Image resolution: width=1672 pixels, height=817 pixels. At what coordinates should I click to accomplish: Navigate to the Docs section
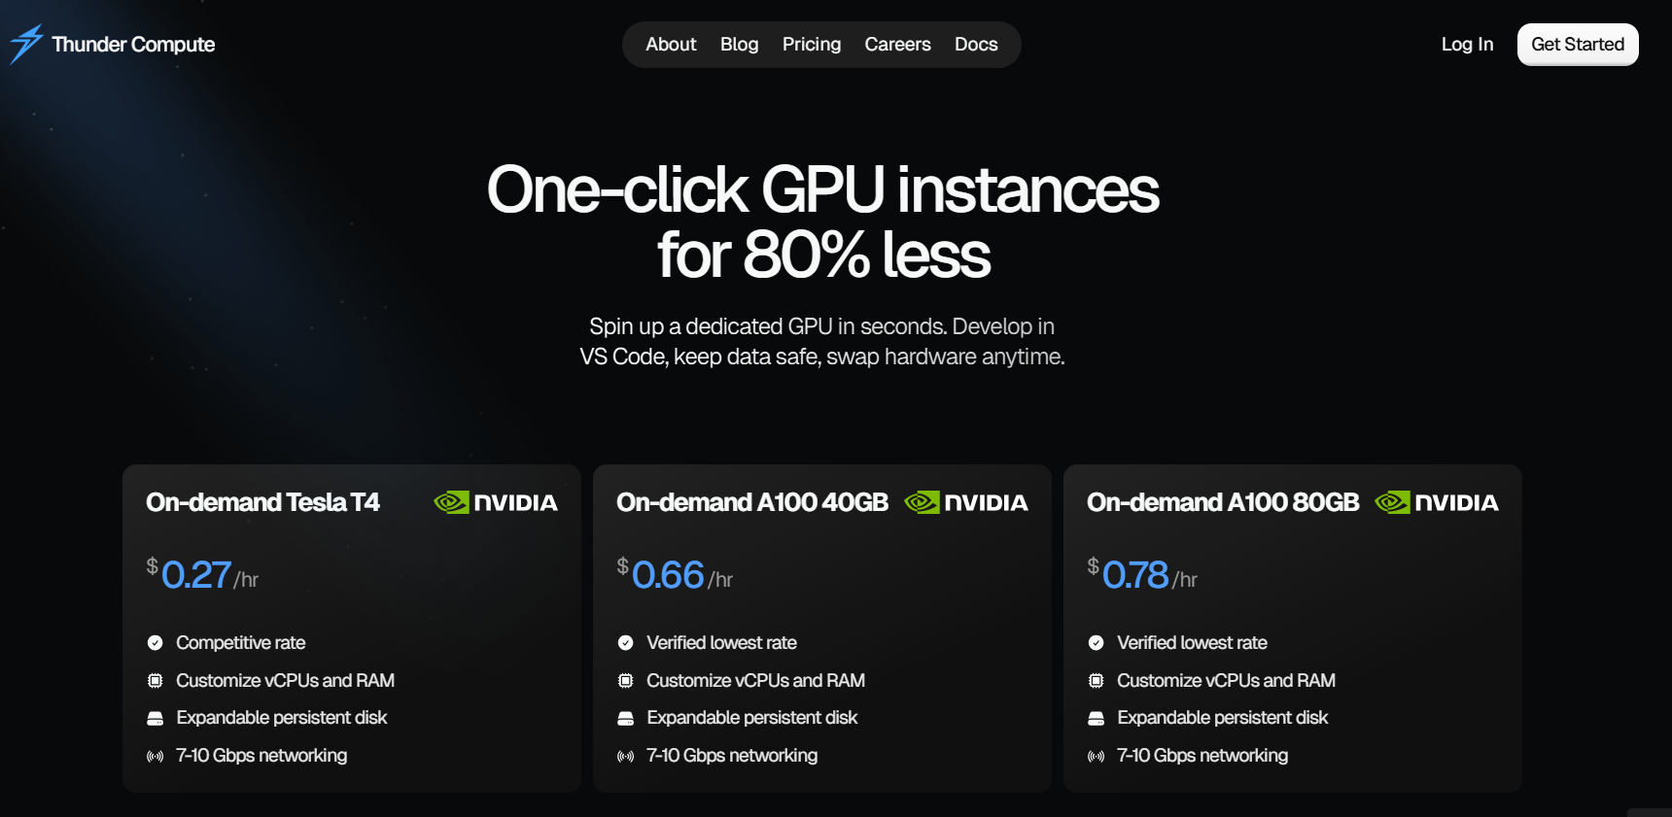976,44
